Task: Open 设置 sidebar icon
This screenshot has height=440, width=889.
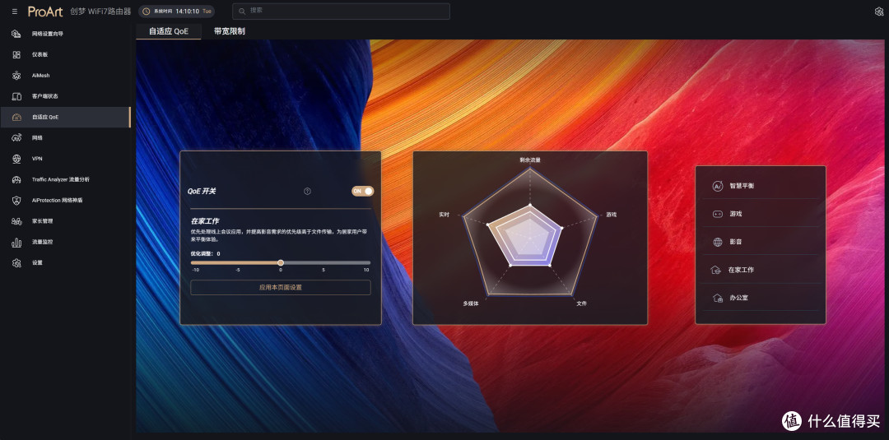Action: point(16,262)
